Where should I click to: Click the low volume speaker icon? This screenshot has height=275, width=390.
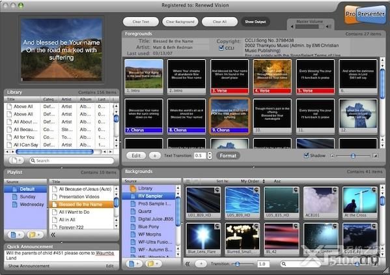(x=292, y=27)
